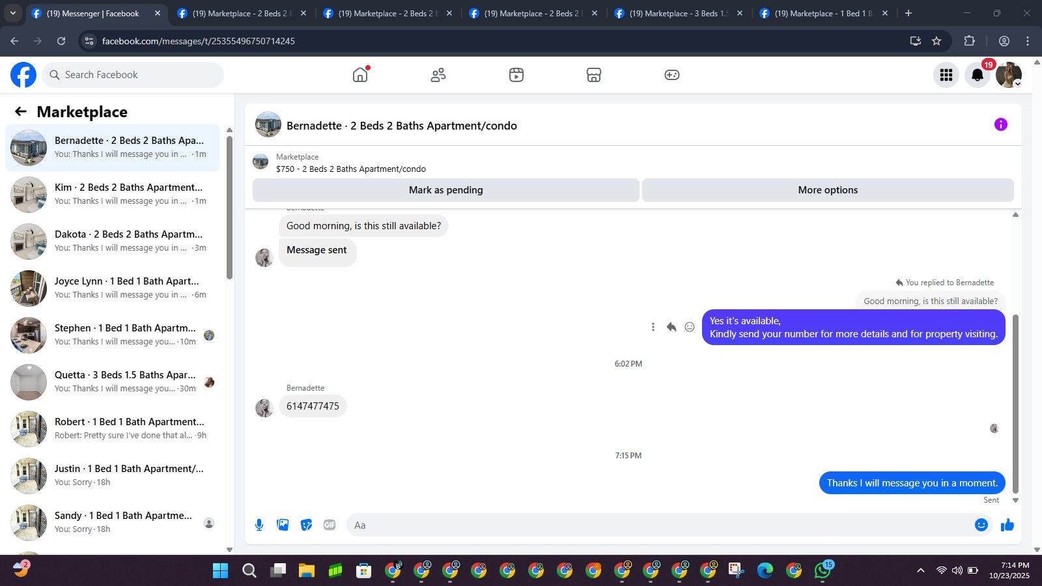Open Windows taskbar search

[249, 571]
